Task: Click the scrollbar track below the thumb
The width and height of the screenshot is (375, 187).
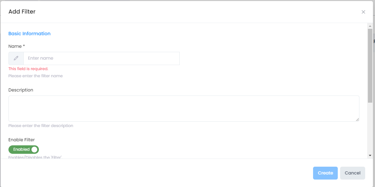Action: [370, 129]
